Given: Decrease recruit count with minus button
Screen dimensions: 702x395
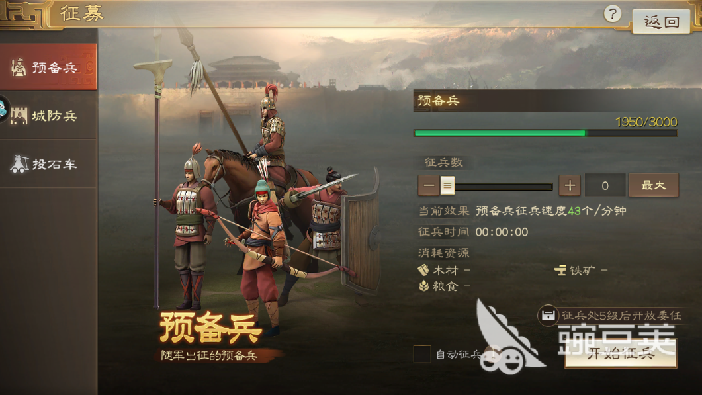Looking at the screenshot, I should click(x=429, y=185).
